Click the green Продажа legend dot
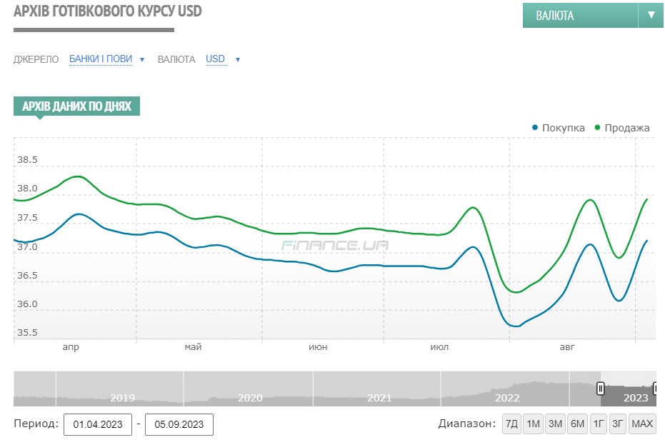665x445 pixels. coord(597,128)
